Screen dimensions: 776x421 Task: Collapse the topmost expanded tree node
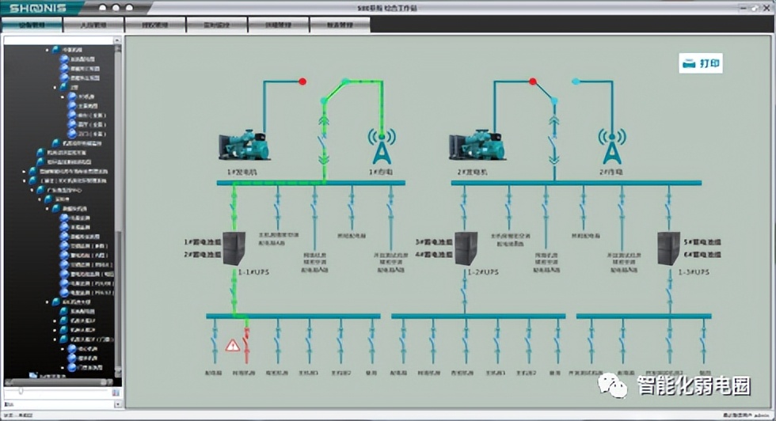(48, 50)
